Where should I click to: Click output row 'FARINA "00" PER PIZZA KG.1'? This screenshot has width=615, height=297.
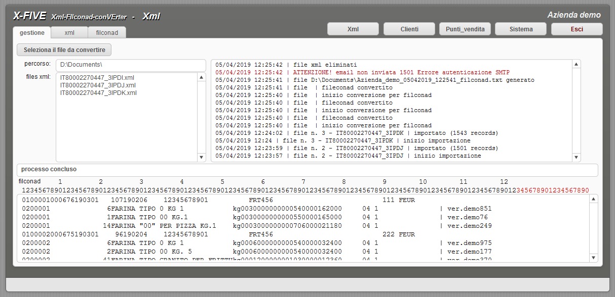[257, 226]
